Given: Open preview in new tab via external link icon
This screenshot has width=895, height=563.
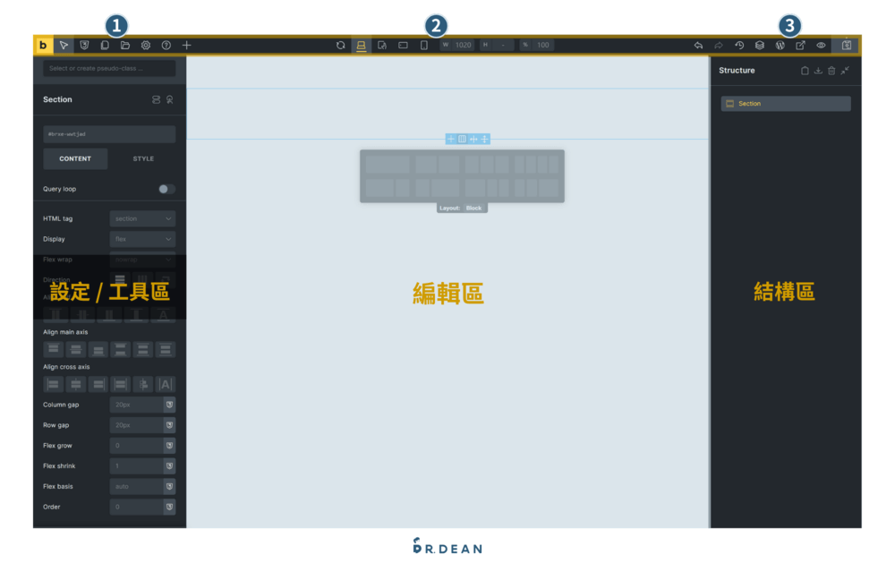Looking at the screenshot, I should [x=801, y=45].
